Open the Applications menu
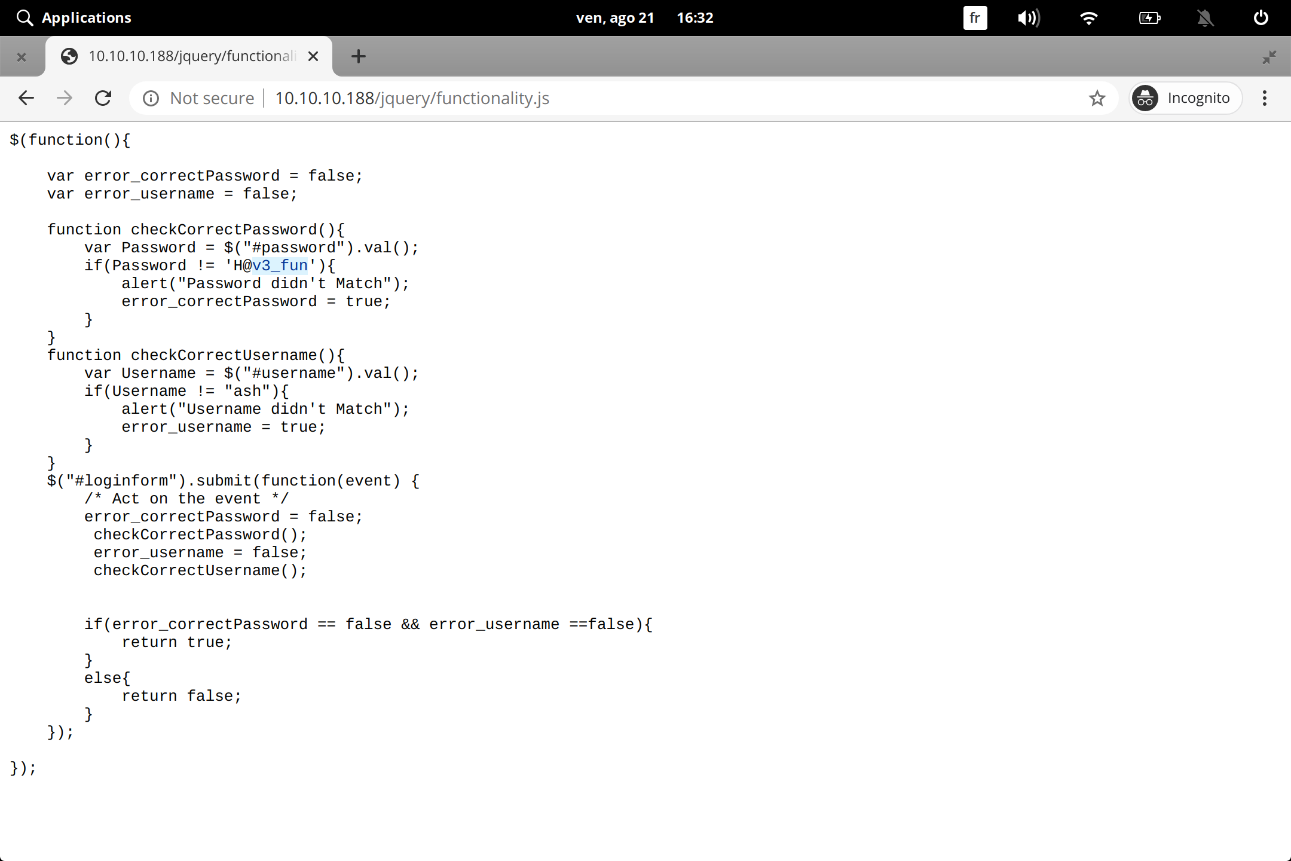Screen dimensions: 1291x861 [74, 18]
